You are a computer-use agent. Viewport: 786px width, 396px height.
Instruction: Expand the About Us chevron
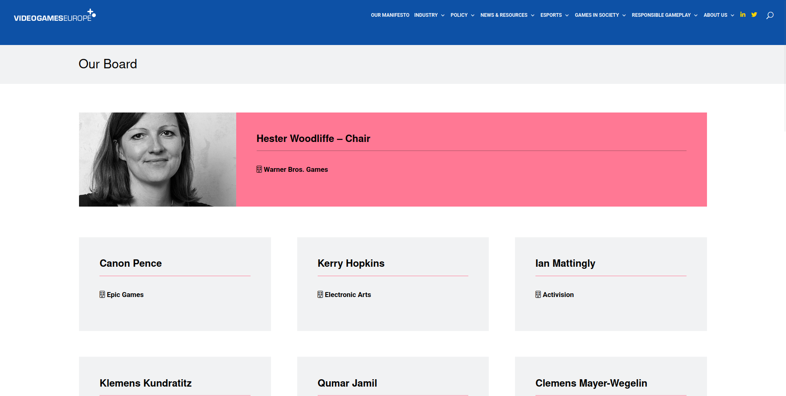tap(732, 15)
